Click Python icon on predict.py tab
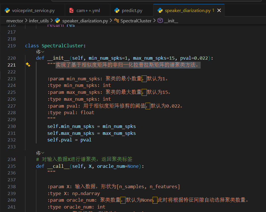266x212 pixels. [117, 11]
